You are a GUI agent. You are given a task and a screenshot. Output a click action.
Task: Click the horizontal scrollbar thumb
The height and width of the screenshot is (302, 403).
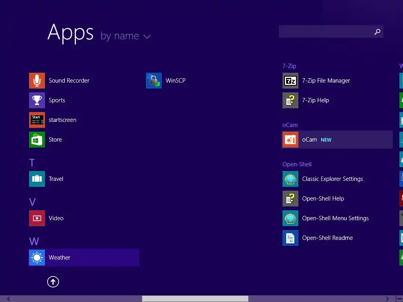click(195, 299)
